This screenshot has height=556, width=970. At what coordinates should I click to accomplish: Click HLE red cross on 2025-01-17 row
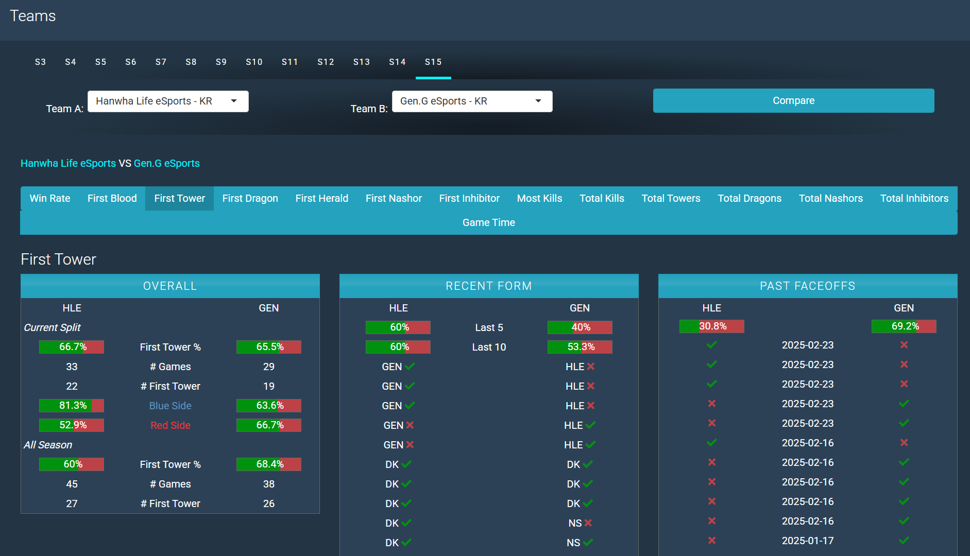click(x=712, y=541)
